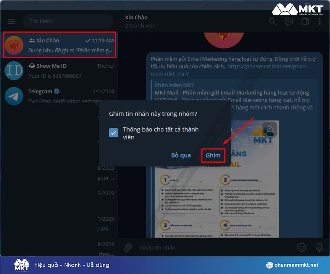The width and height of the screenshot is (330, 274).
Task: Click the Xin Chào chat header title
Action: coord(136,18)
